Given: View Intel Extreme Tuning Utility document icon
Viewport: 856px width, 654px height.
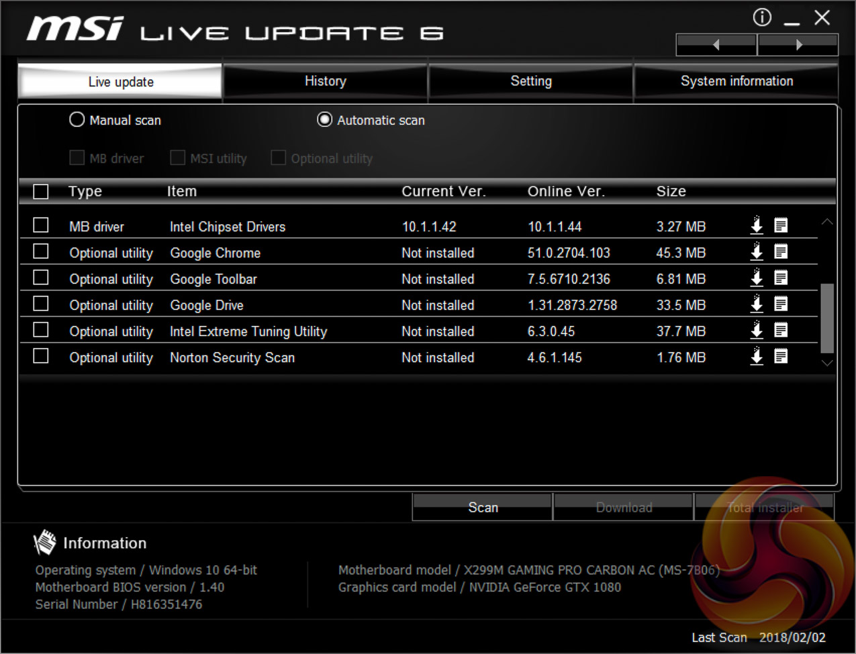Looking at the screenshot, I should [x=781, y=330].
